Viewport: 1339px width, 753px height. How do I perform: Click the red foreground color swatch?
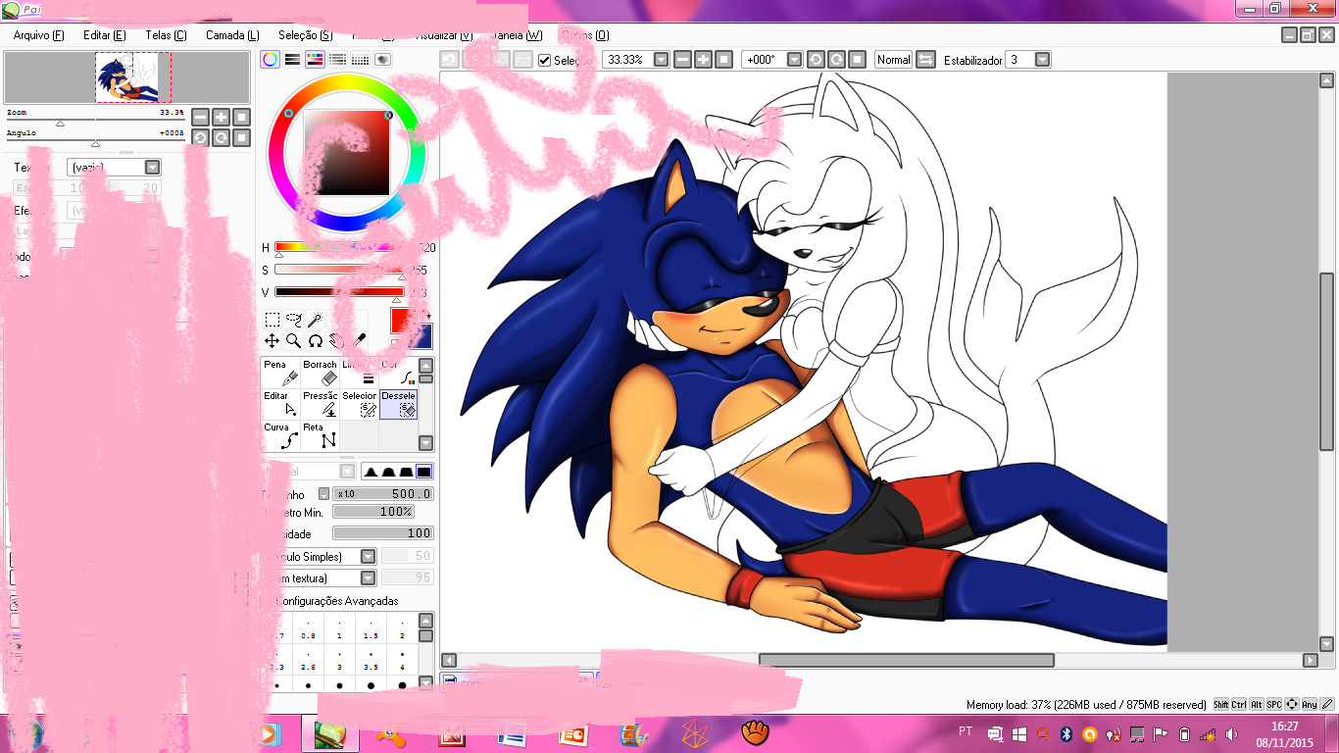coord(404,320)
